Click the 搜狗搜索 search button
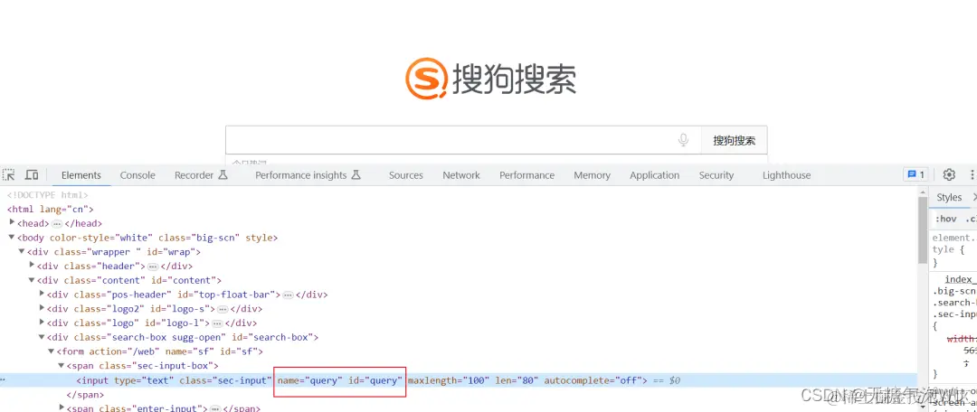The width and height of the screenshot is (977, 412). pyautogui.click(x=734, y=141)
